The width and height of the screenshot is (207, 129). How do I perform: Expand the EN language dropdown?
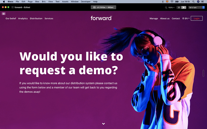coord(187,19)
